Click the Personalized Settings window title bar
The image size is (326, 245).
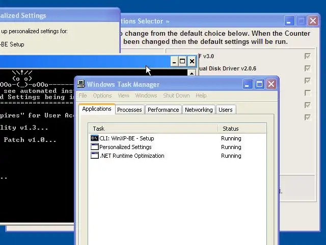coord(60,15)
